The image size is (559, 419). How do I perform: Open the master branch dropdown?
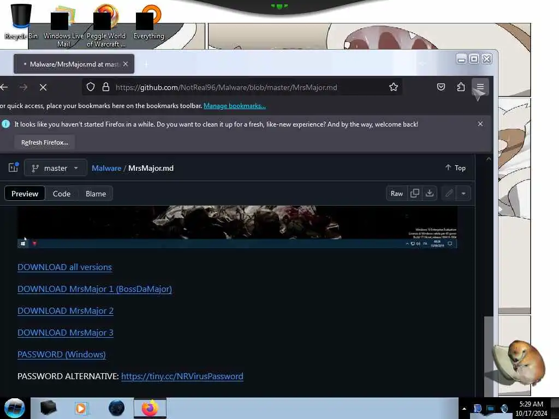click(x=55, y=168)
